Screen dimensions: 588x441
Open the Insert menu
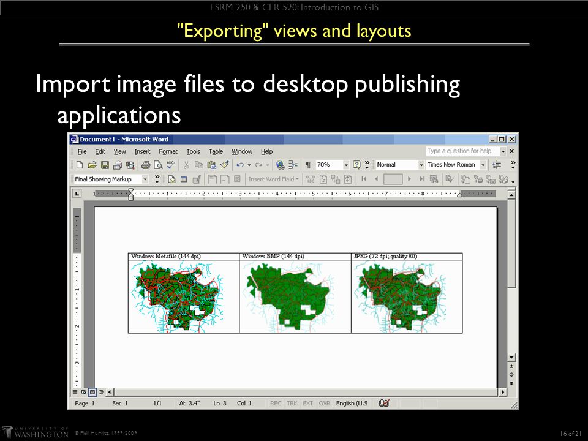[143, 151]
